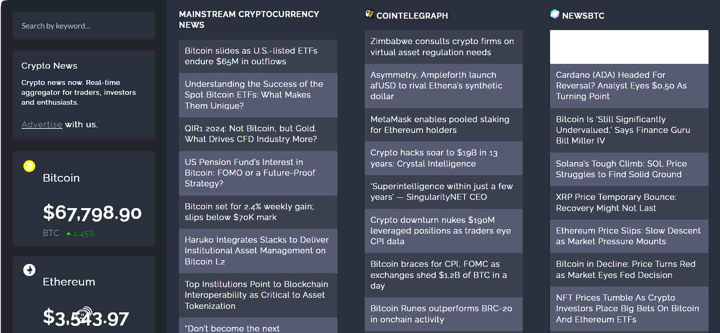Open the COINTELEGRAPH section heading
The image size is (720, 333).
[x=412, y=16]
